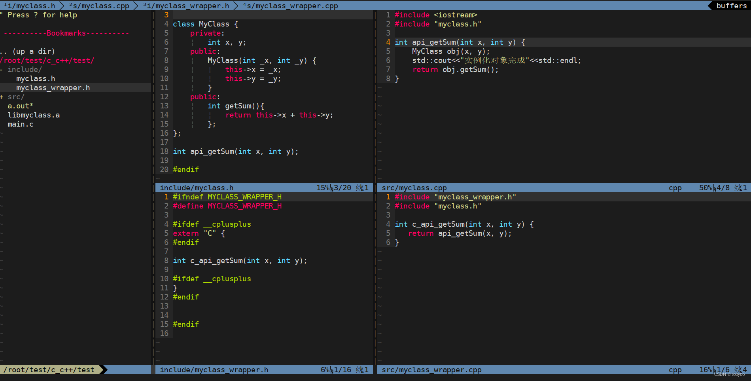Switch to the s/myclass_wrapper.cpp buffer tab

coord(291,6)
